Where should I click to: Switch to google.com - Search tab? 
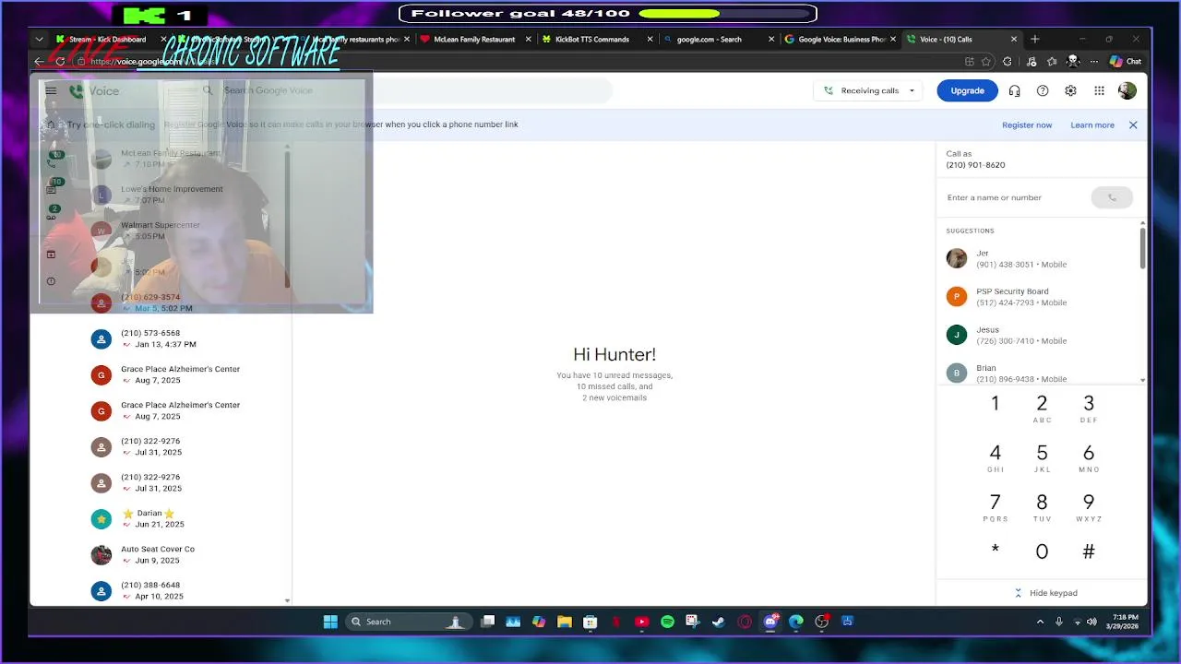718,40
